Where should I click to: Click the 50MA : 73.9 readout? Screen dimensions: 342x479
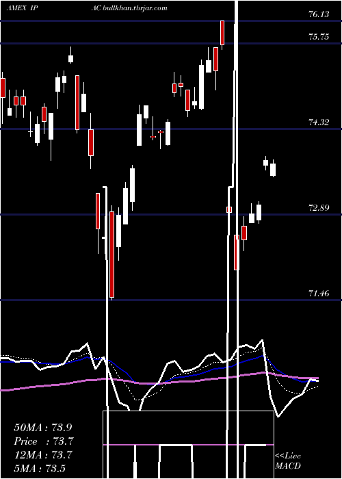tap(43, 428)
